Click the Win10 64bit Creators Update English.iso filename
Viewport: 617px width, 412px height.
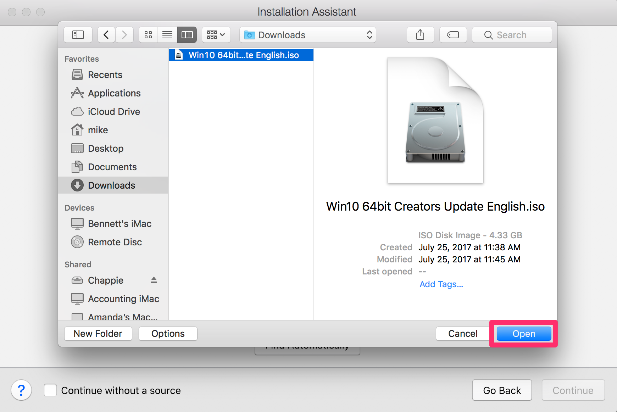coord(435,206)
